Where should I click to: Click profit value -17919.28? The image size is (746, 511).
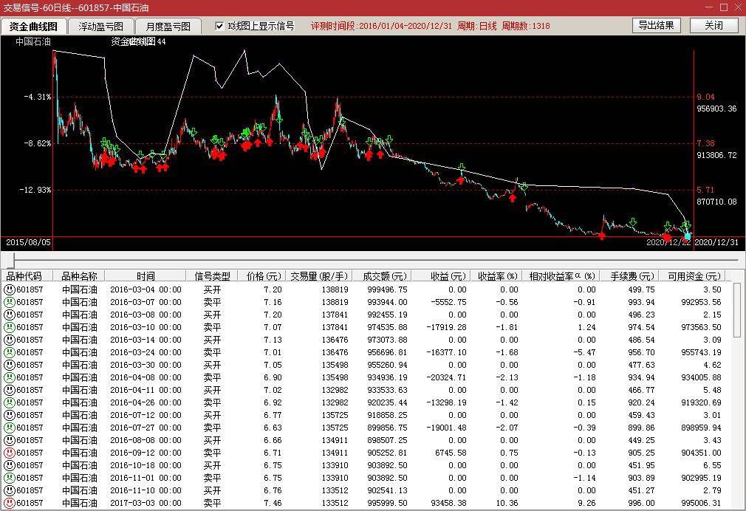[446, 327]
